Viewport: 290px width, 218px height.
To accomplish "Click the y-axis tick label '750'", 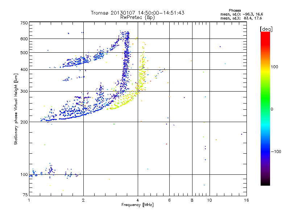I will pyautogui.click(x=24, y=23).
